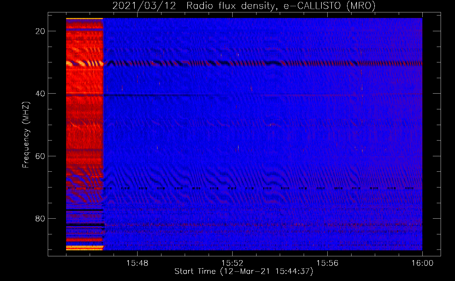Click the 60 MHz frequency tick label
Viewport: 455px width, 281px height.
[x=40, y=156]
